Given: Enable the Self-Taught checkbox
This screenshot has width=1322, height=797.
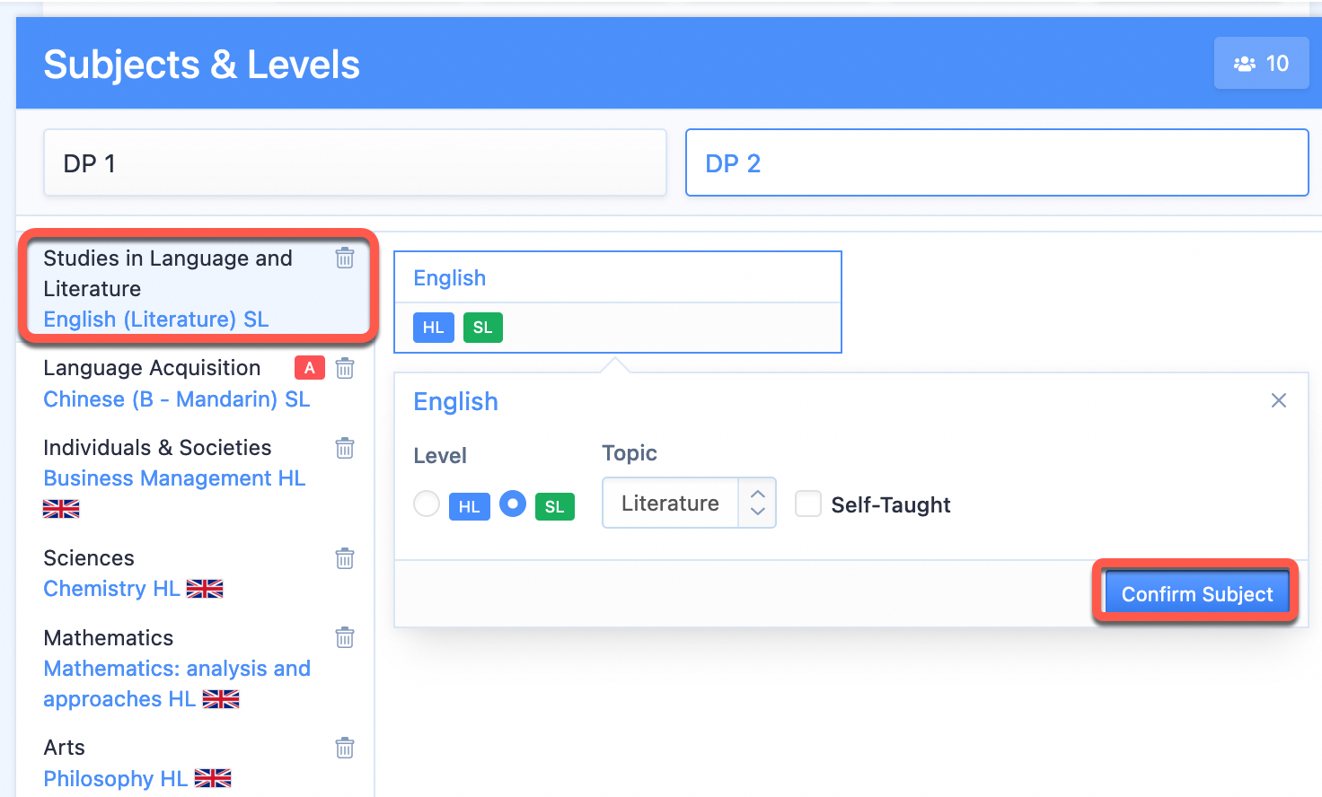Looking at the screenshot, I should [x=808, y=504].
